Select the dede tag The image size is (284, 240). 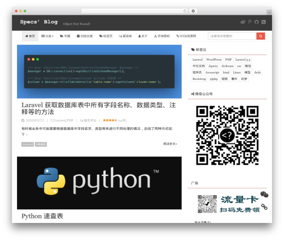(257, 73)
